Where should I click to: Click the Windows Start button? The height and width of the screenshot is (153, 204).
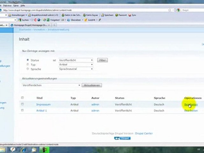click(3, 149)
